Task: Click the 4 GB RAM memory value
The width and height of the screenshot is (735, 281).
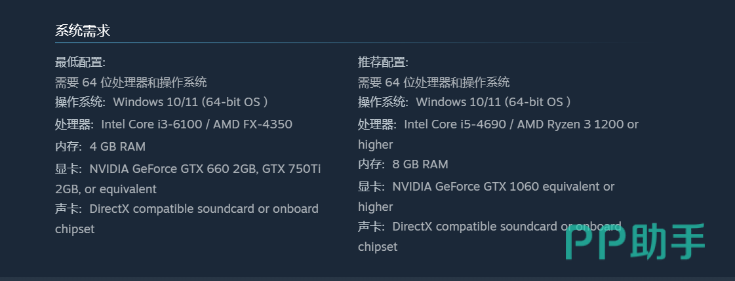Action: 117,146
